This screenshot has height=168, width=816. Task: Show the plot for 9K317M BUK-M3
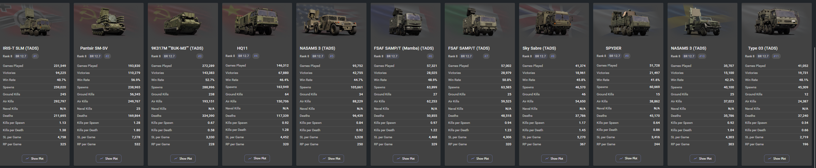[183, 158]
